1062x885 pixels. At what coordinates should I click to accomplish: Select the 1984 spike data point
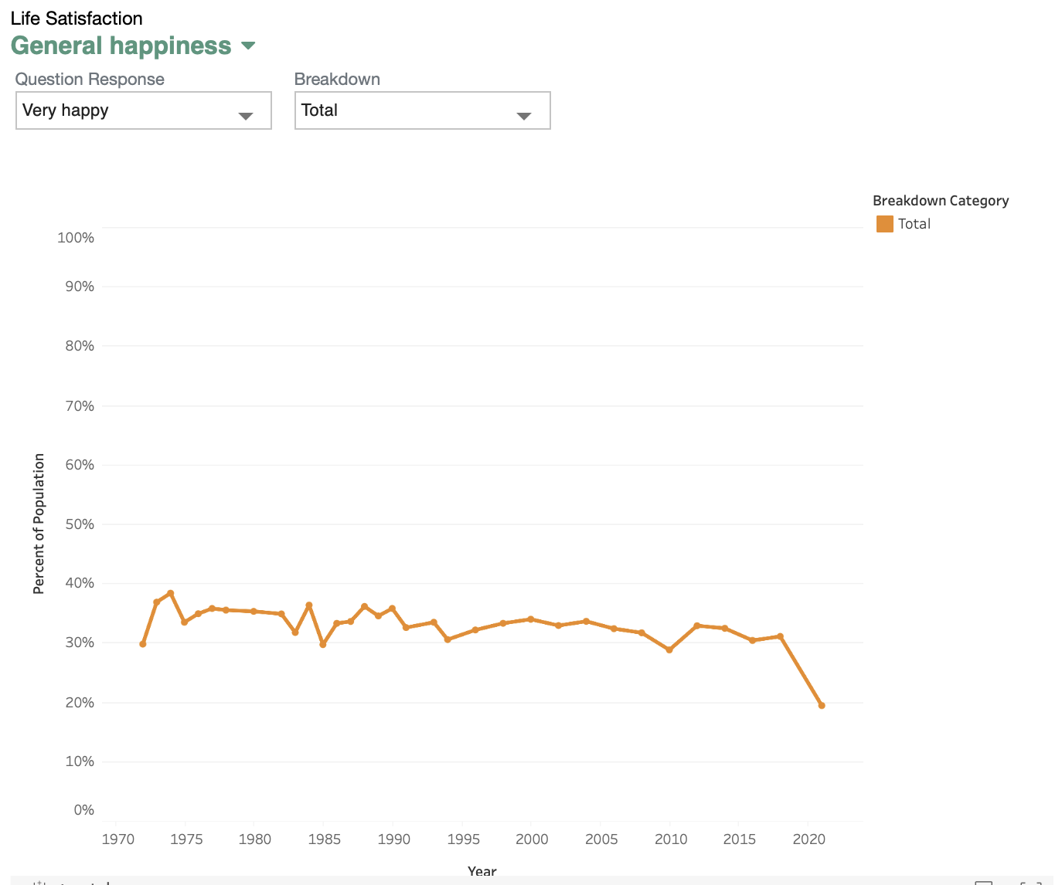pos(309,605)
